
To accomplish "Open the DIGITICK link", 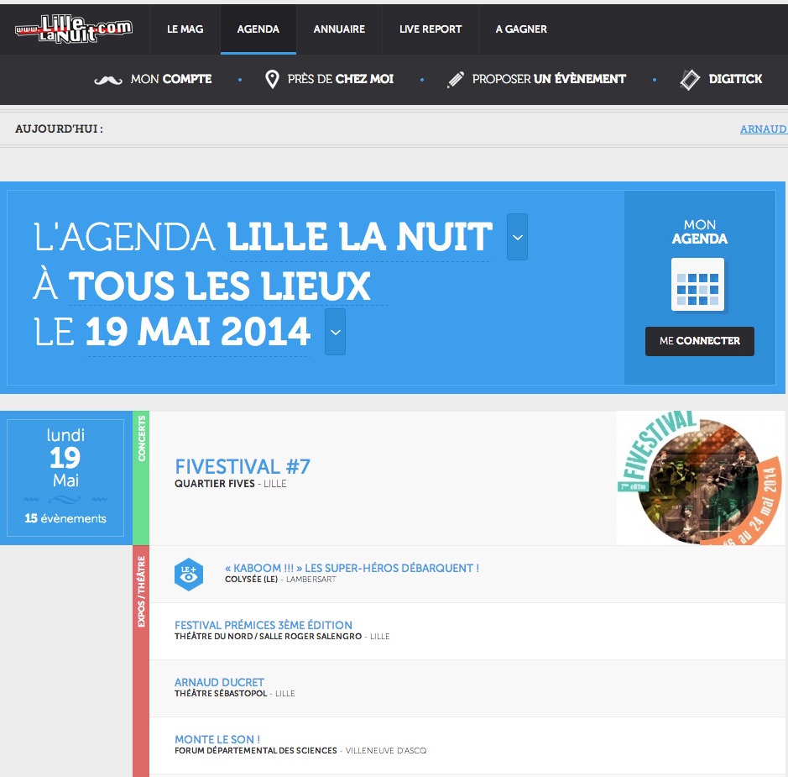I will tap(735, 79).
